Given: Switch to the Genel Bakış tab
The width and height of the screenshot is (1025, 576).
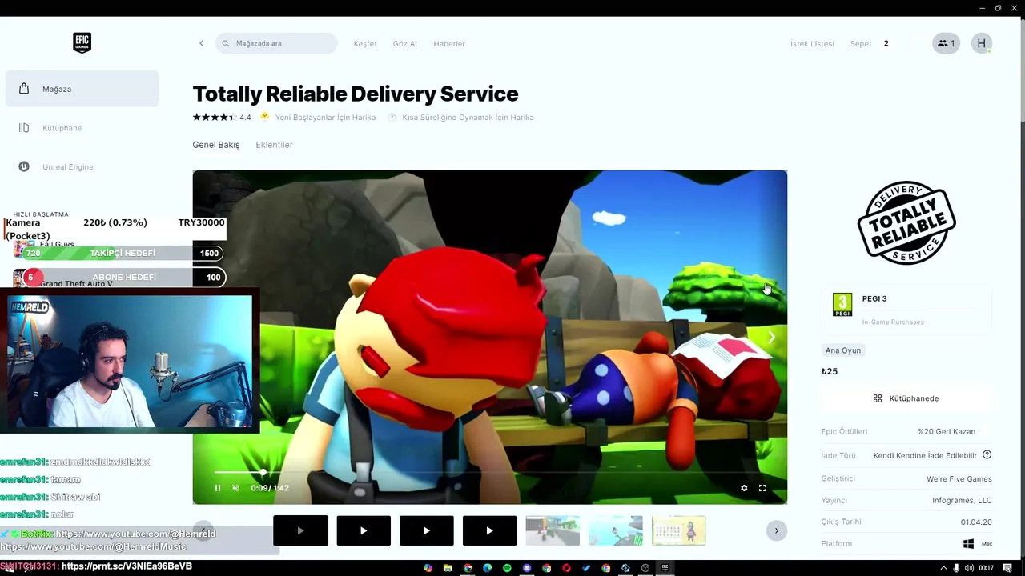Looking at the screenshot, I should 216,145.
